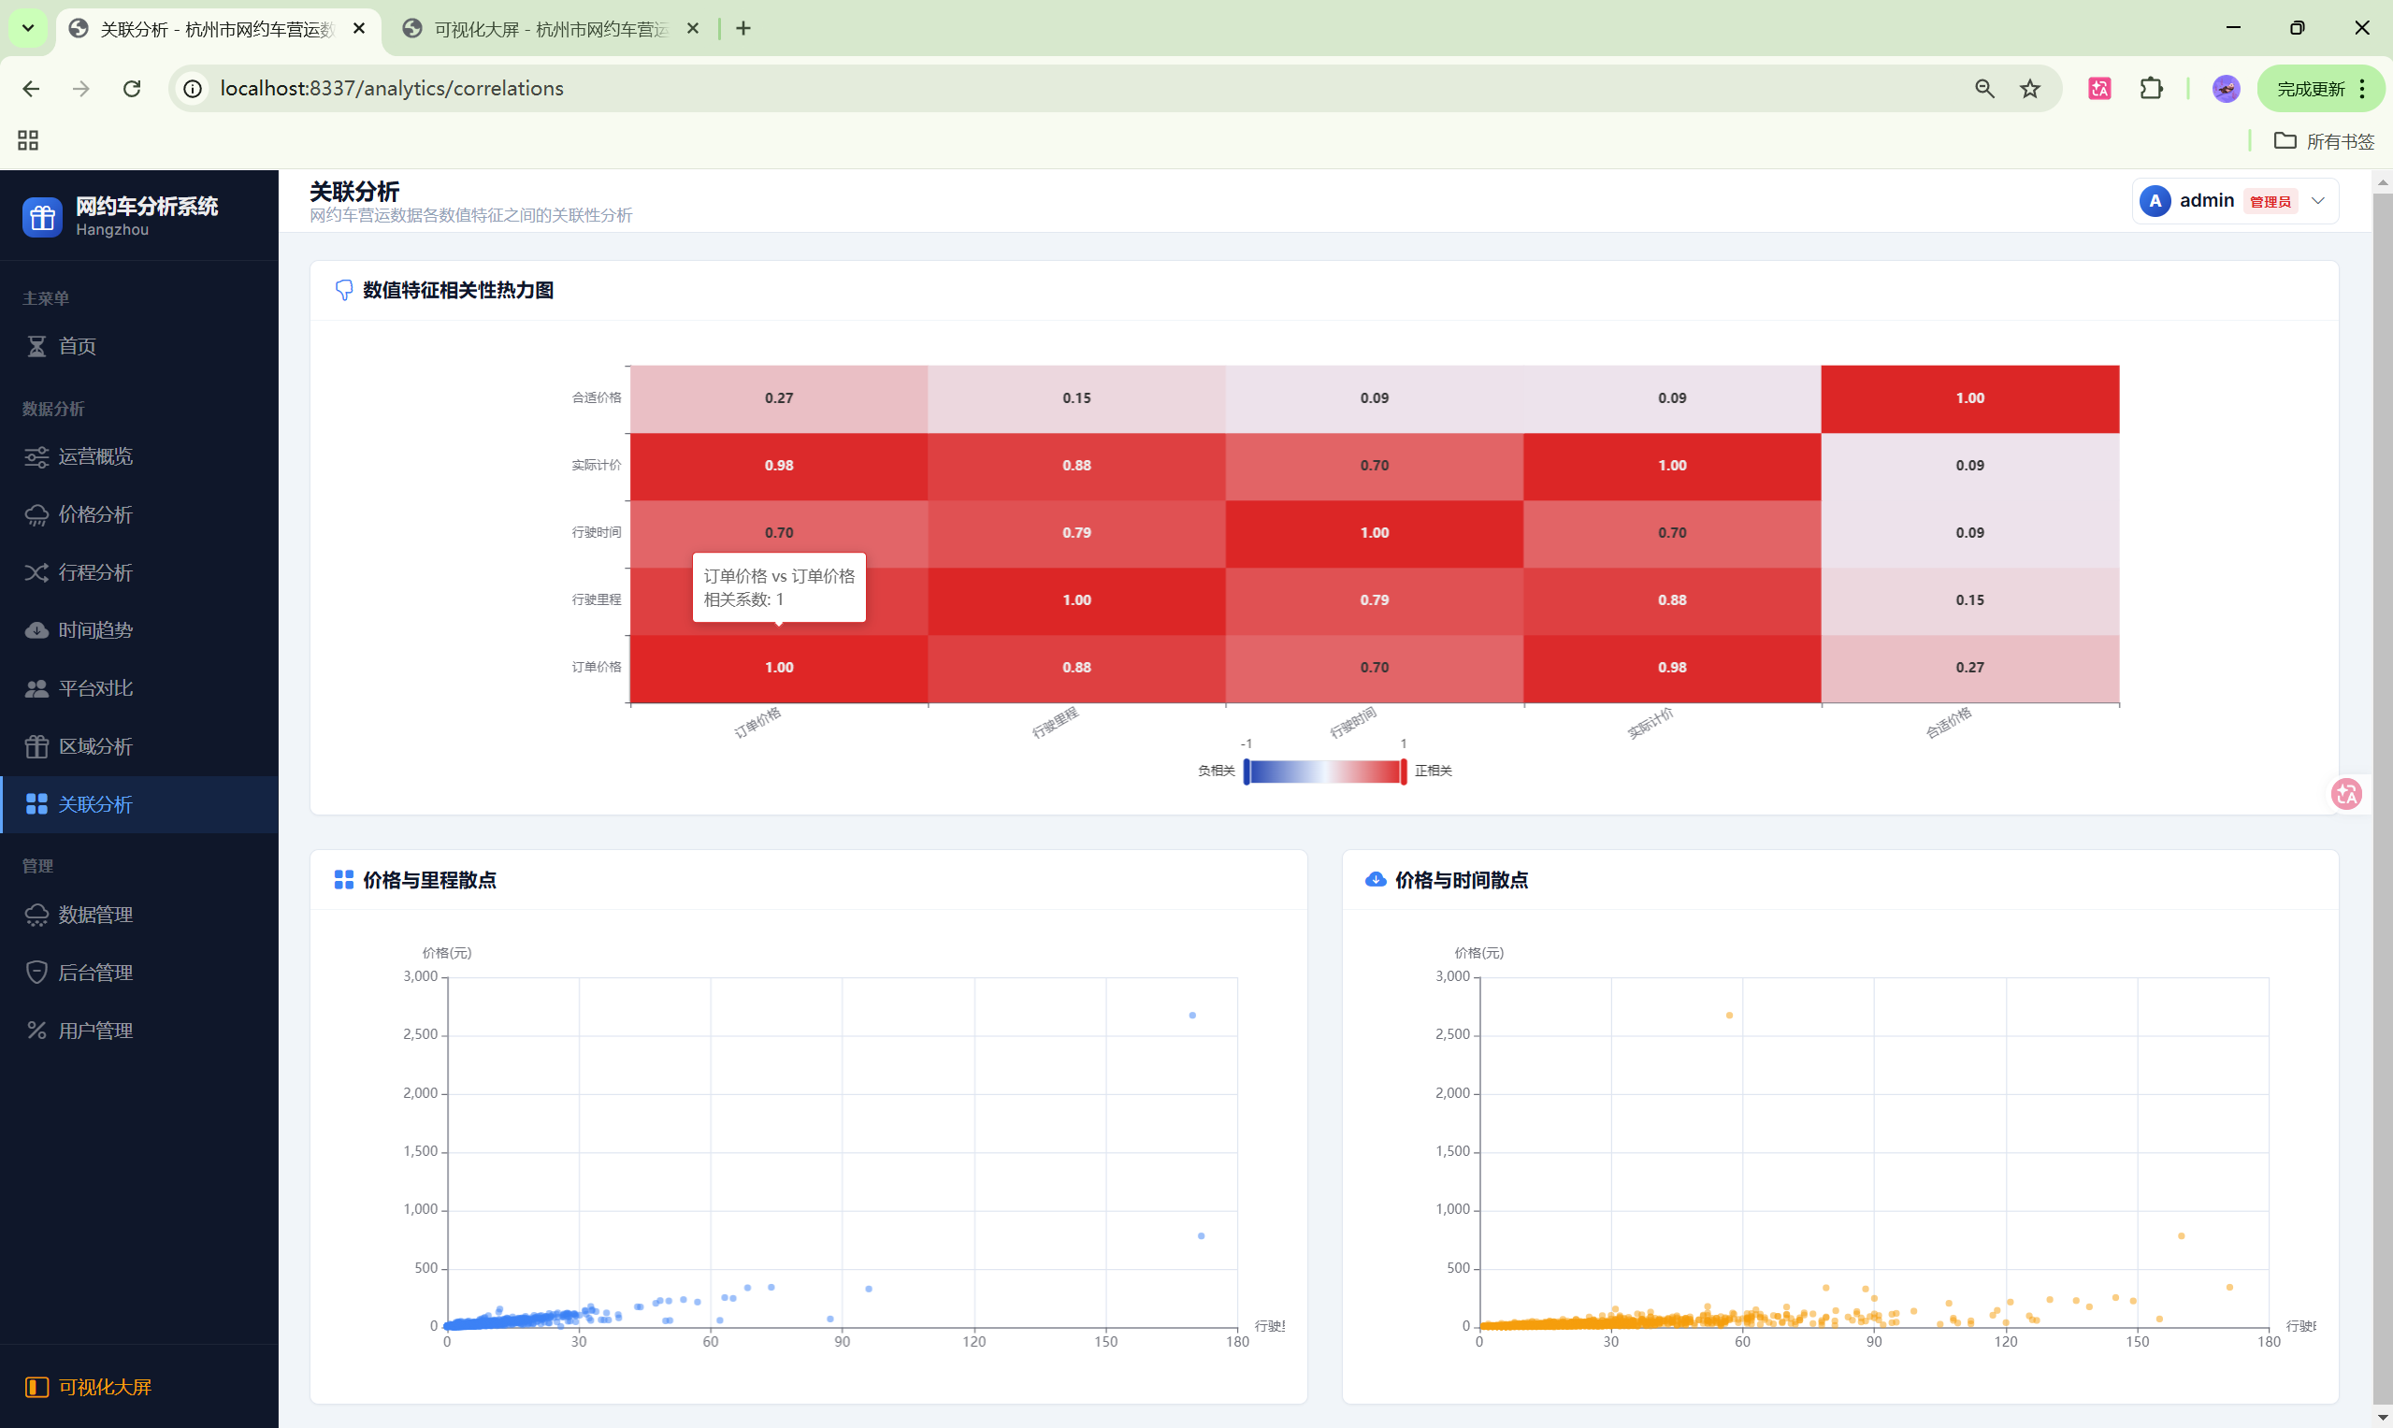The height and width of the screenshot is (1428, 2393).
Task: Click the home hourglass icon in sidebar
Action: pyautogui.click(x=36, y=346)
